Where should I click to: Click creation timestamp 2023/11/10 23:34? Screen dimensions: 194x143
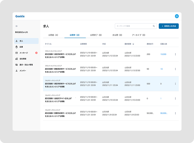[x=110, y=100]
